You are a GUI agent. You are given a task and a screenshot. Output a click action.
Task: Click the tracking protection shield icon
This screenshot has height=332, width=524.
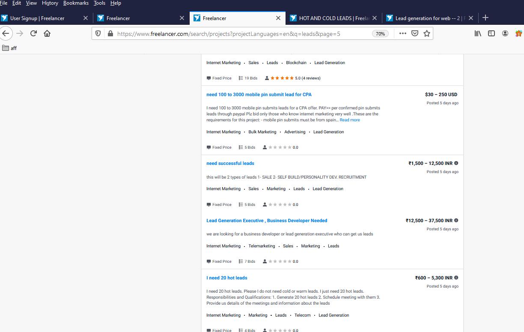pos(98,33)
